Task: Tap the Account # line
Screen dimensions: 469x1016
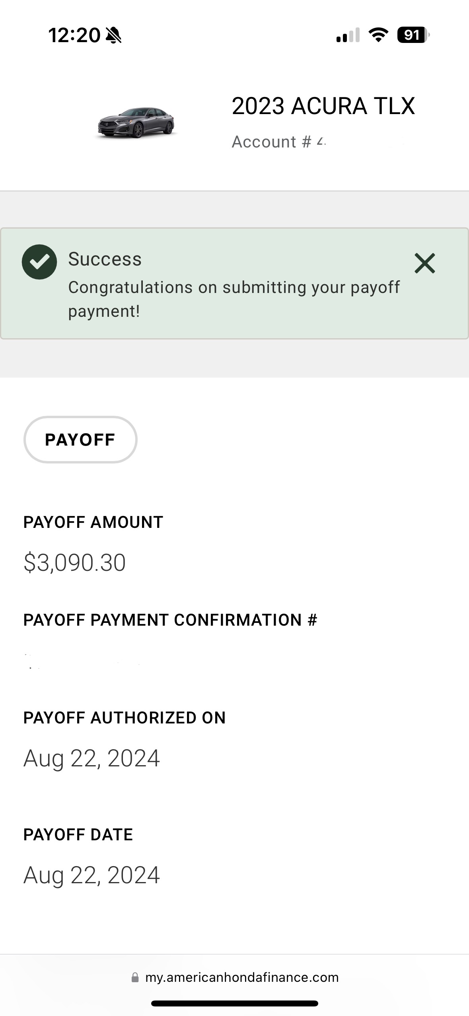Action: [278, 142]
